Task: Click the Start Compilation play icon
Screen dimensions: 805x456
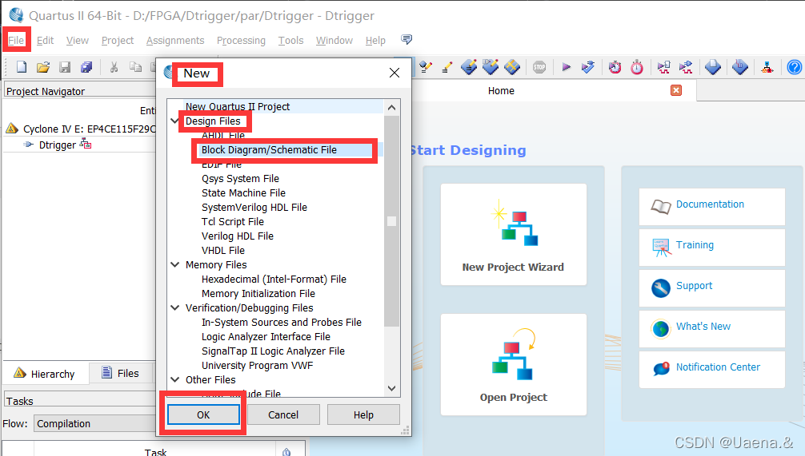Action: point(567,67)
